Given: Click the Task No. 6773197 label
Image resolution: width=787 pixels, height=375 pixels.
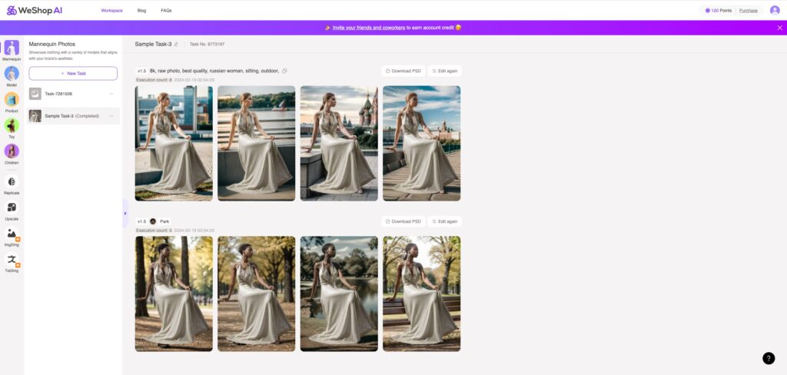Looking at the screenshot, I should pos(207,44).
